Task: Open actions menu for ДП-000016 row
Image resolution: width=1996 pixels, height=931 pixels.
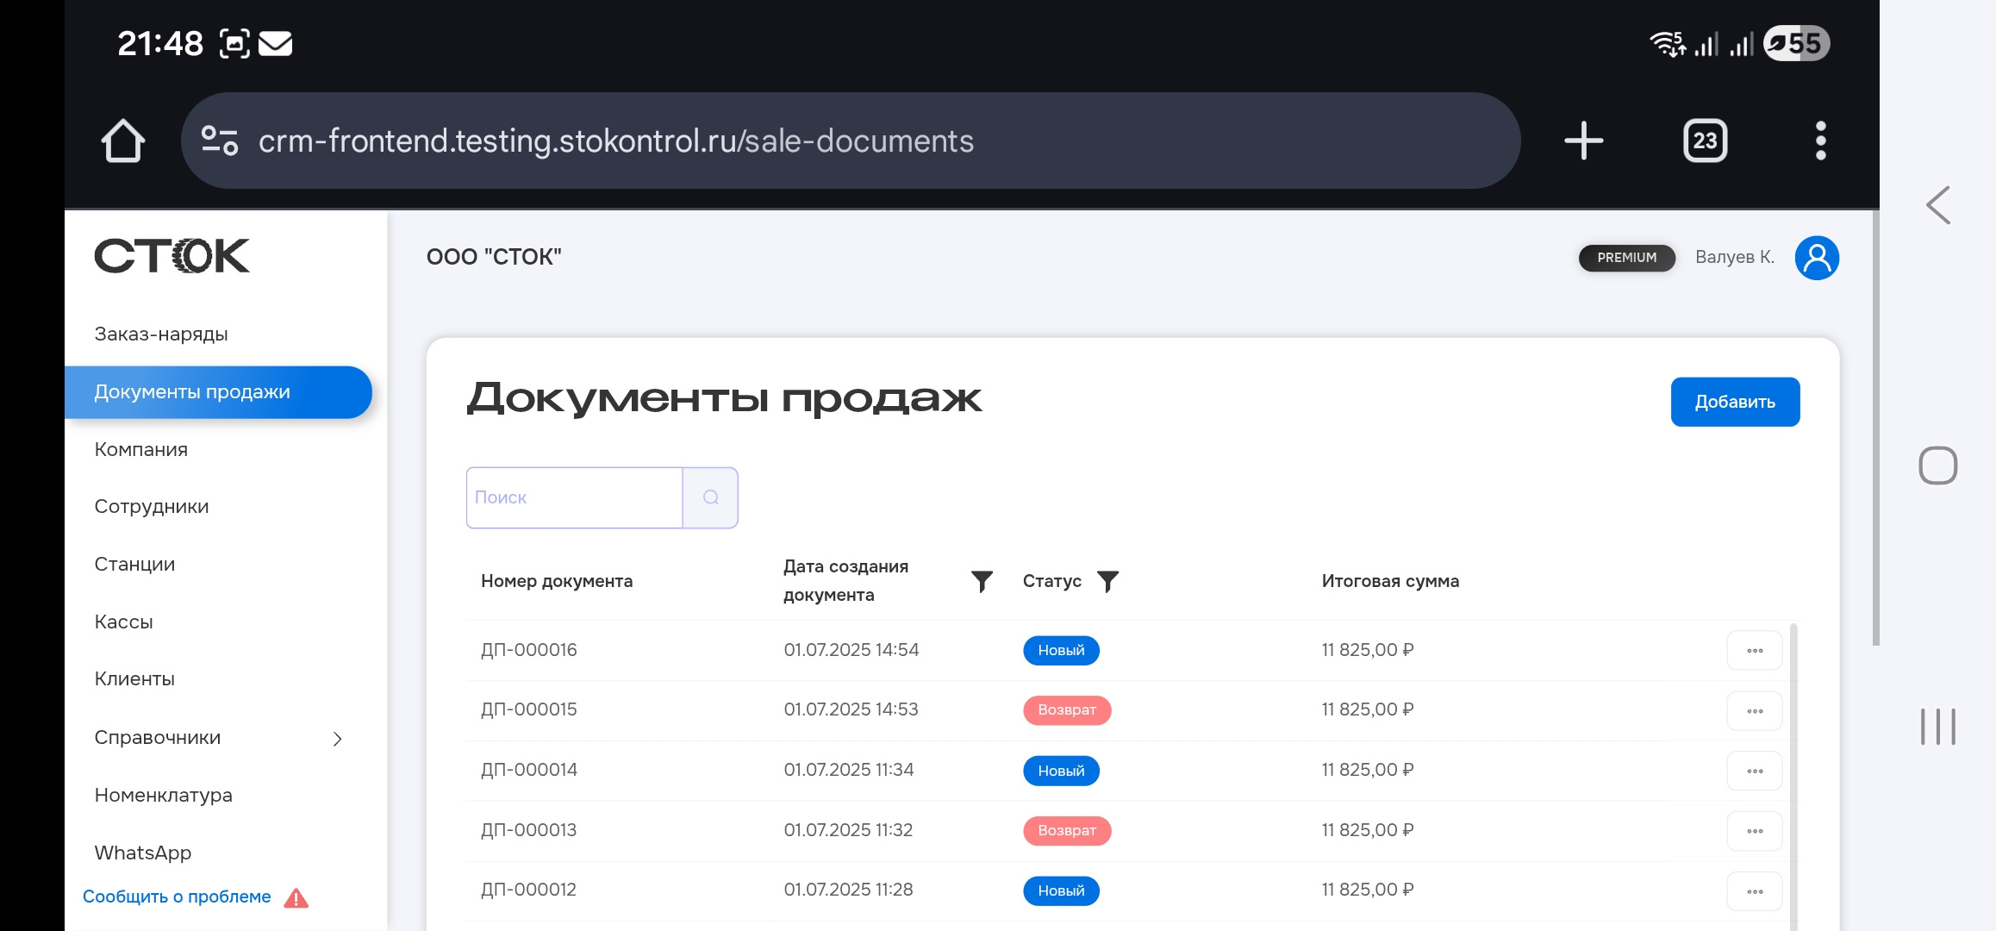Action: (x=1754, y=651)
